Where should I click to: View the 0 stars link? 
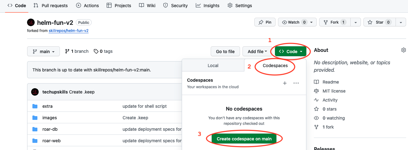coord(325,109)
